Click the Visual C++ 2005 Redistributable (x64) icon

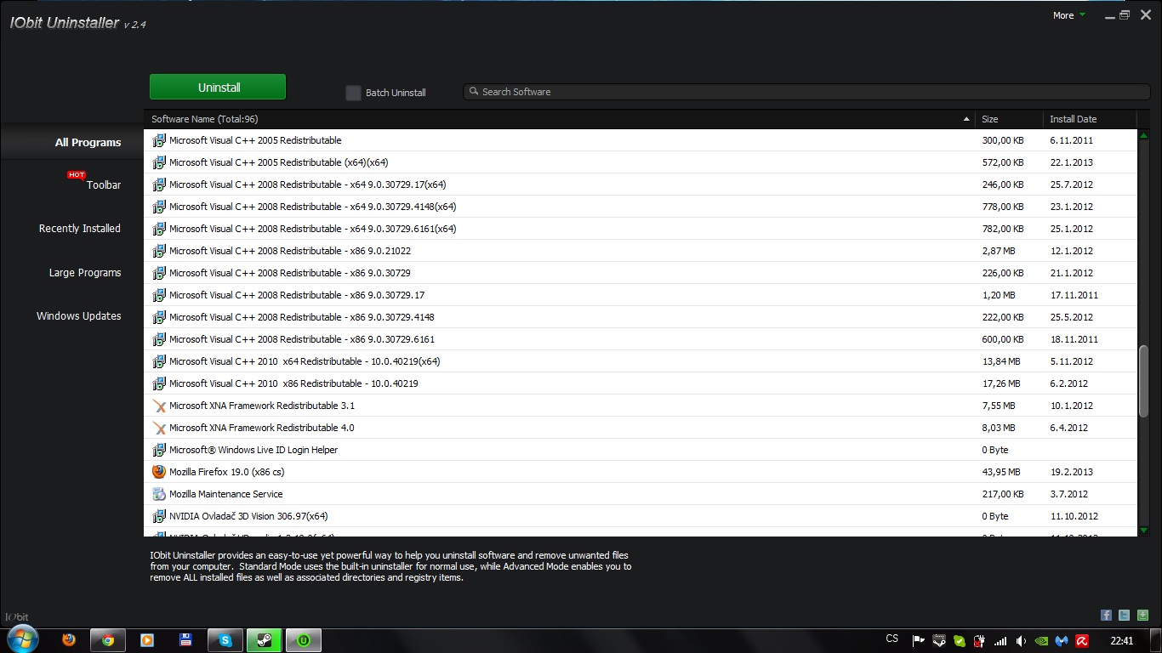(x=159, y=162)
